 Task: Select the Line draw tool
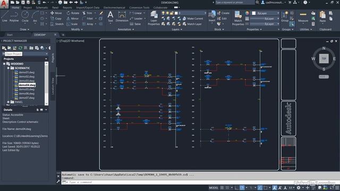pos(5,16)
